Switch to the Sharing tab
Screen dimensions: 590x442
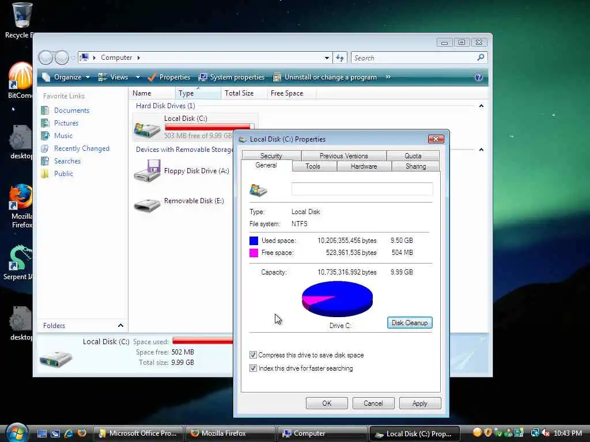click(416, 166)
